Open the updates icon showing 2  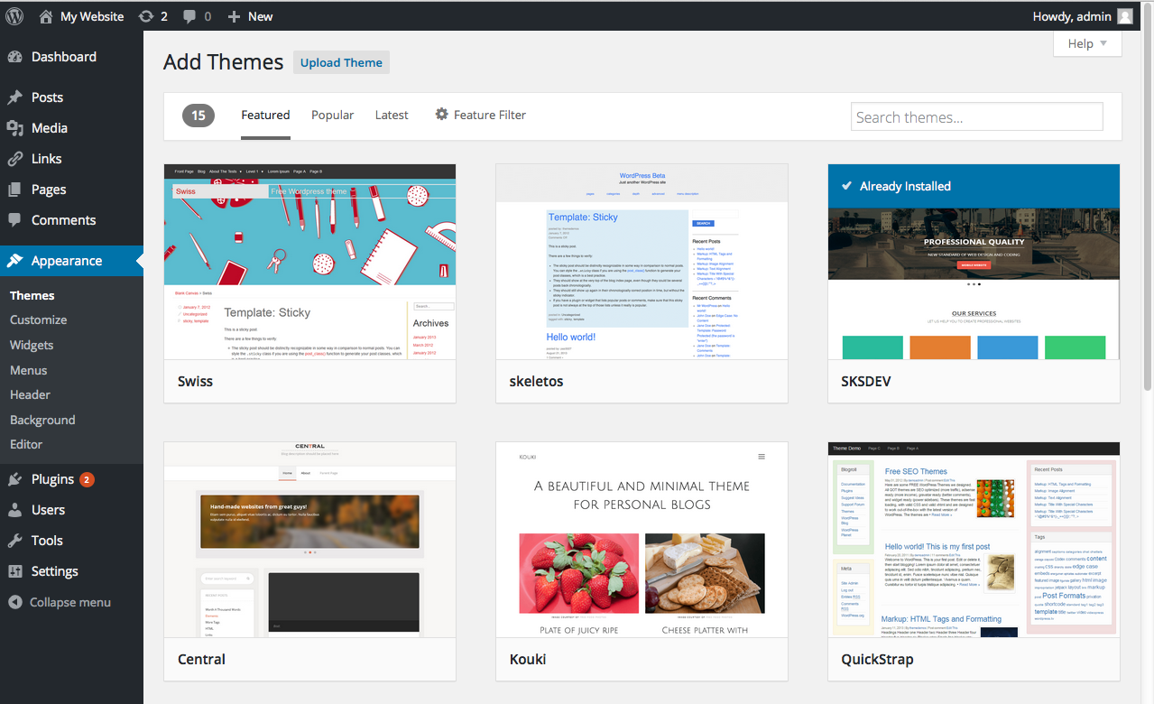pyautogui.click(x=146, y=16)
